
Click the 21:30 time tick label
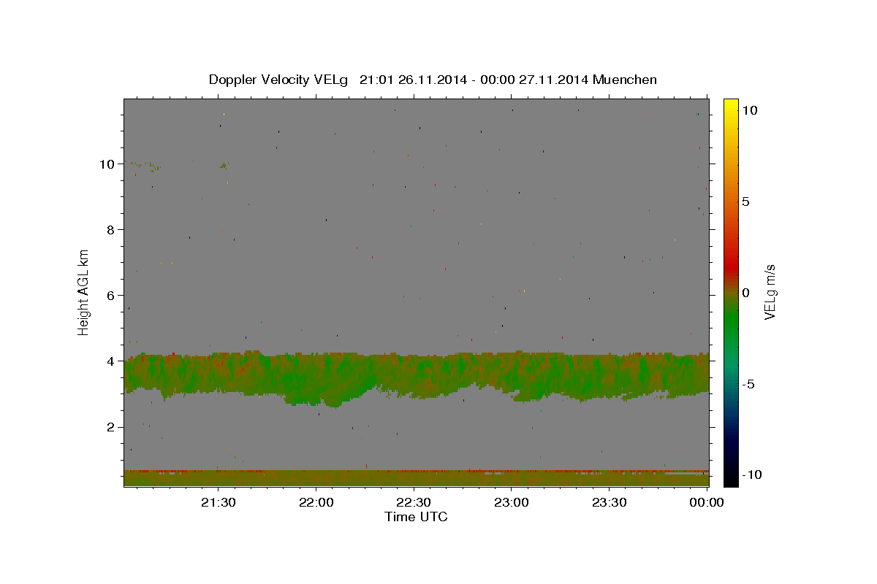[x=218, y=502]
